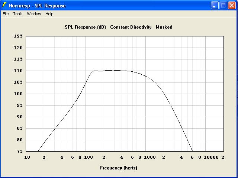
Task: Click the disabled maximize button
Action: tap(223, 6)
